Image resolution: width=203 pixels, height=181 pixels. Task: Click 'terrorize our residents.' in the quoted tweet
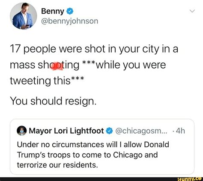coord(57,165)
